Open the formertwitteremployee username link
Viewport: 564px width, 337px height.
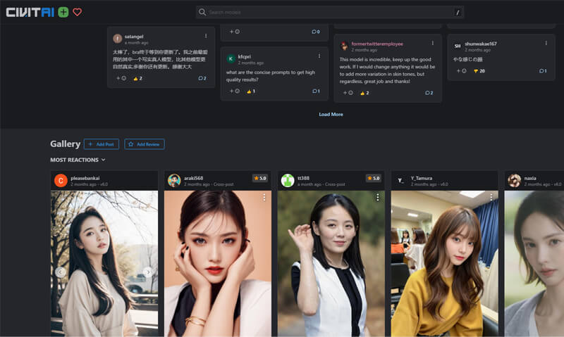(376, 44)
